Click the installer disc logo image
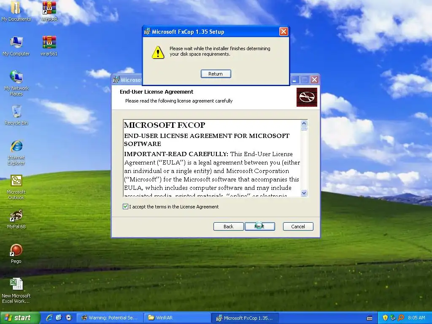This screenshot has height=324, width=432. tap(307, 97)
